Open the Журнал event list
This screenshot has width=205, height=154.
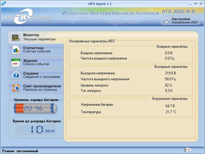[36, 62]
